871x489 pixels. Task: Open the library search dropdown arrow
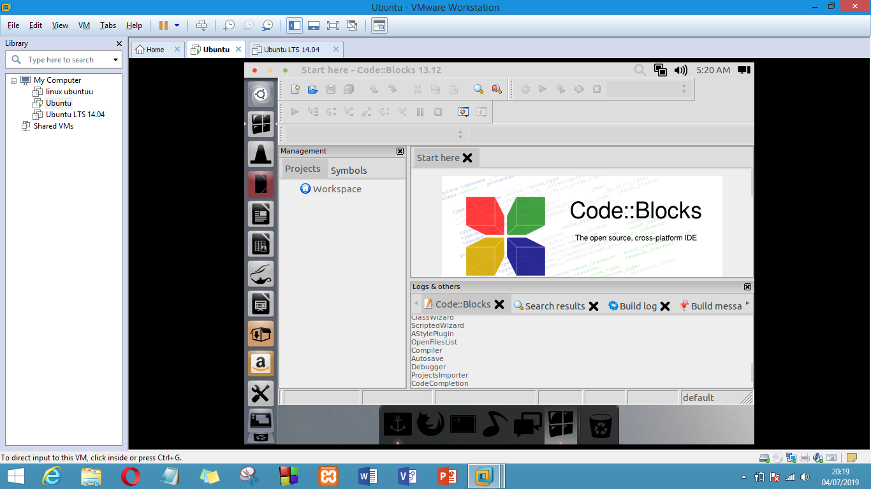coord(115,60)
